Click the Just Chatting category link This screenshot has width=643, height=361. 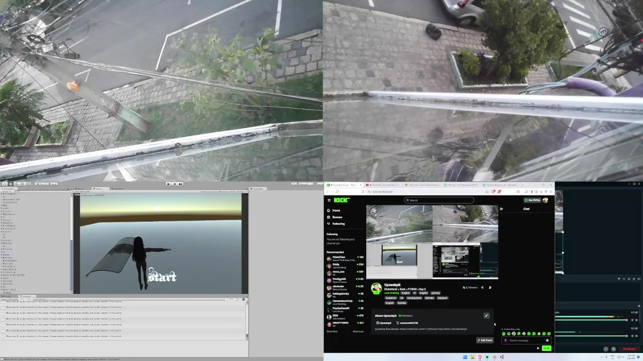(391, 293)
